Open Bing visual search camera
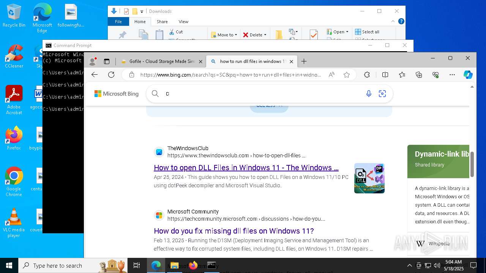 click(382, 94)
